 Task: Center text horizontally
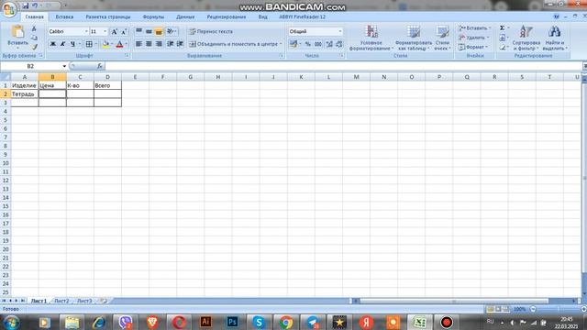point(149,44)
